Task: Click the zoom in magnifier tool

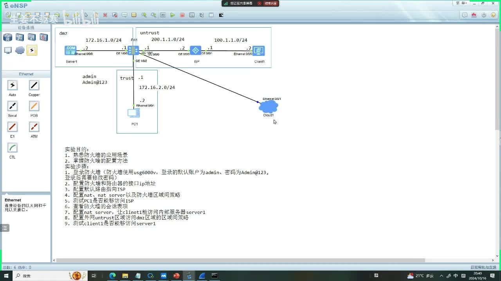Action: pyautogui.click(x=144, y=15)
